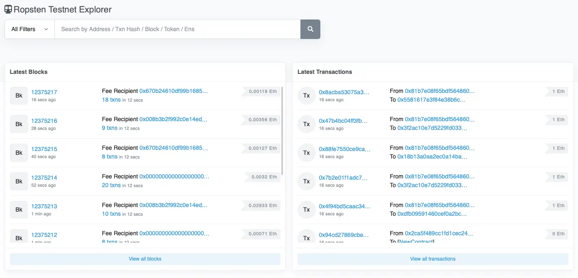Open the zero-address fee recipient of block 12375214
The image size is (578, 278).
[174, 176]
